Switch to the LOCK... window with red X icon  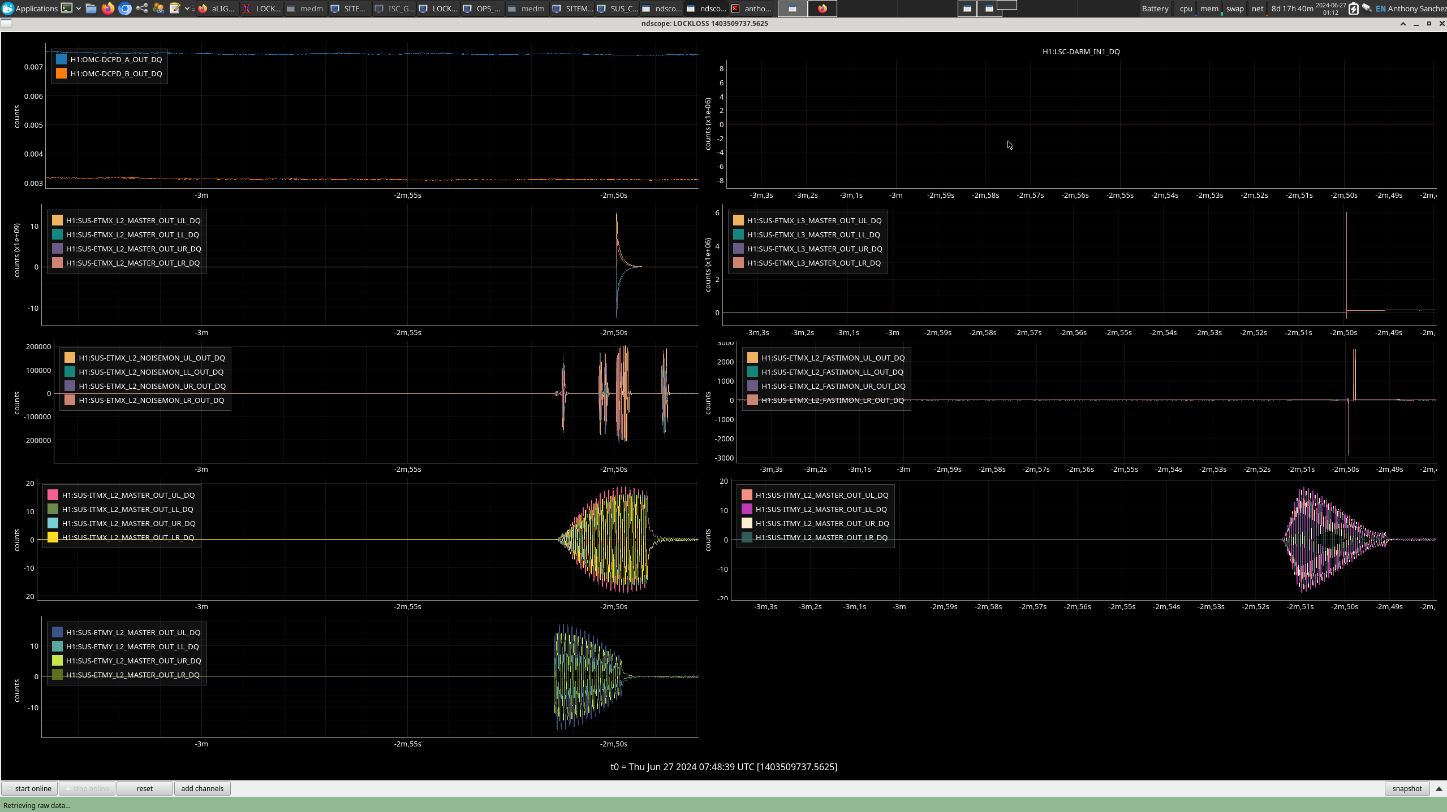[x=262, y=8]
